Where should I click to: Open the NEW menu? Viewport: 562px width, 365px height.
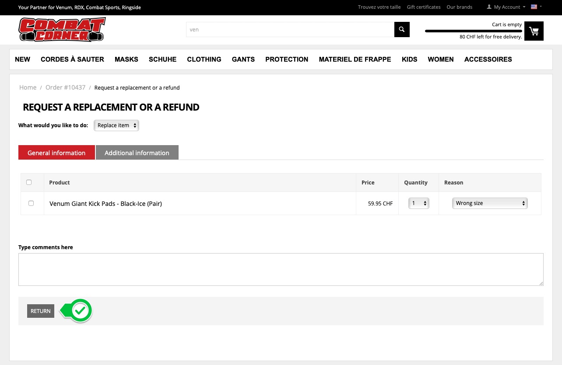point(23,59)
